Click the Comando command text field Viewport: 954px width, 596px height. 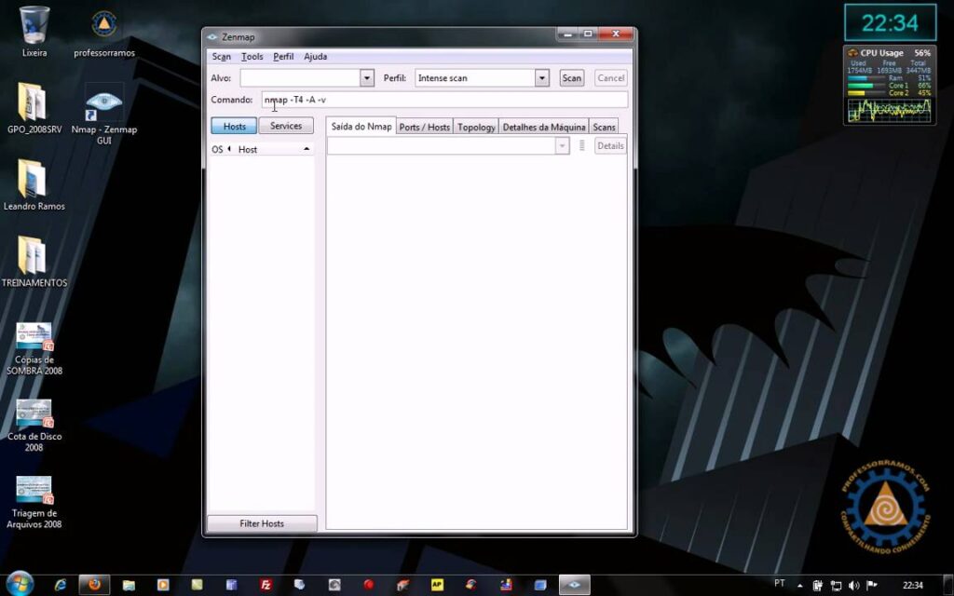444,100
